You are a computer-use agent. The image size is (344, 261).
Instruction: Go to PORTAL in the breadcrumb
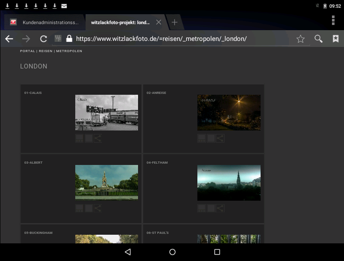[28, 51]
